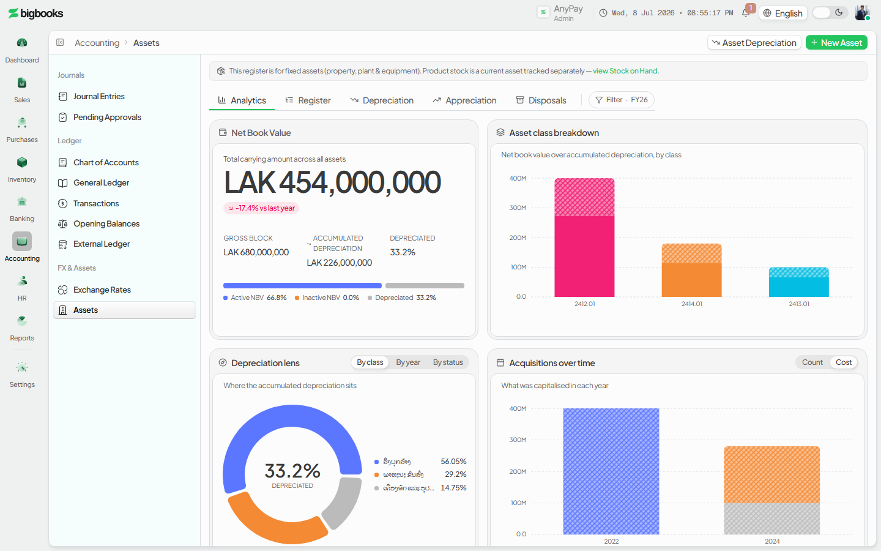Click the cyan 2413.01 bar
The height and width of the screenshot is (551, 881).
point(799,282)
